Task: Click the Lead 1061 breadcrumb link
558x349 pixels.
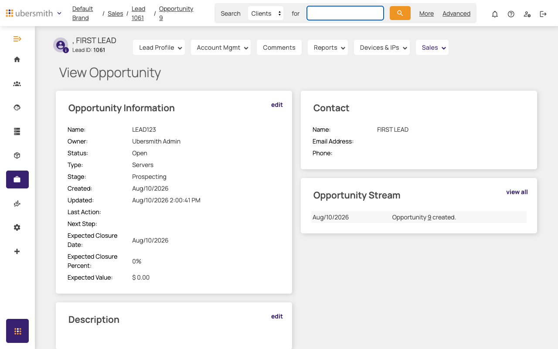Action: pos(138,13)
